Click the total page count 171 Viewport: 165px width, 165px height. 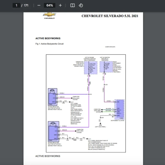[x=26, y=5]
